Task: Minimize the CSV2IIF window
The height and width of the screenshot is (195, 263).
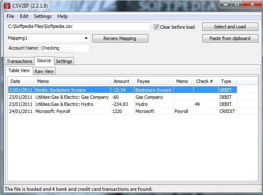Action: pyautogui.click(x=226, y=4)
